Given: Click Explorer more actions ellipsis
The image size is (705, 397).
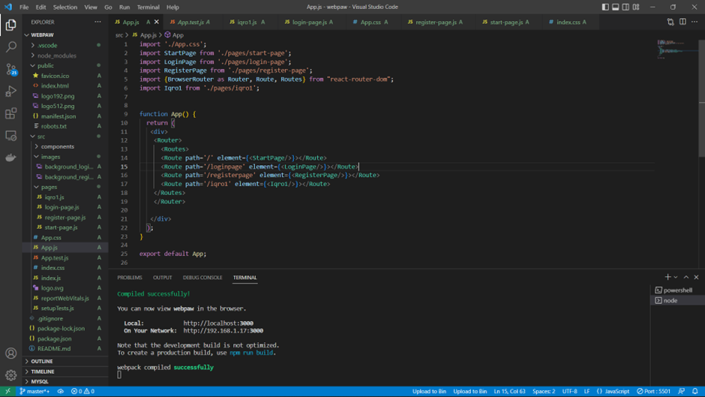Looking at the screenshot, I should pyautogui.click(x=97, y=22).
